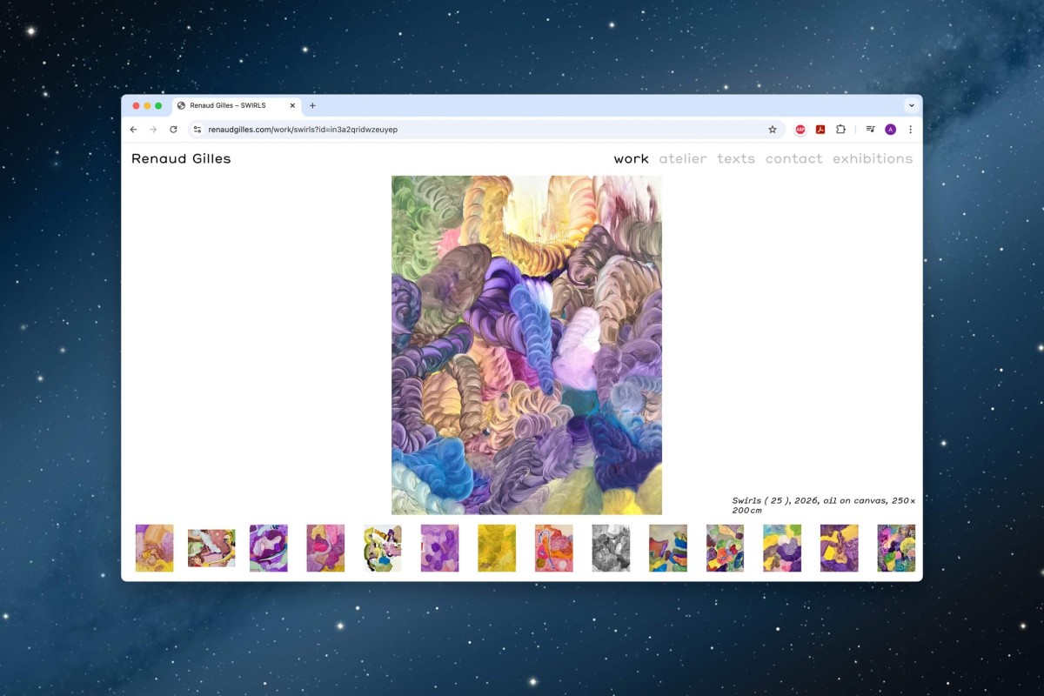Click the browser forward arrow
Viewport: 1044px width, 696px height.
(x=153, y=130)
